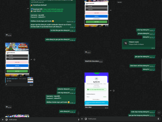162x122 pixels.
Task: Click the 'gas gas kan abang ku!' message
Action: click(x=145, y=57)
